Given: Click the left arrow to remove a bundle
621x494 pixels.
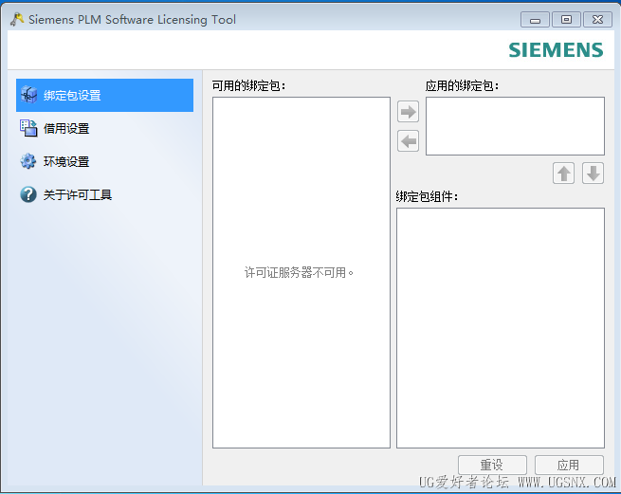Looking at the screenshot, I should pos(408,141).
